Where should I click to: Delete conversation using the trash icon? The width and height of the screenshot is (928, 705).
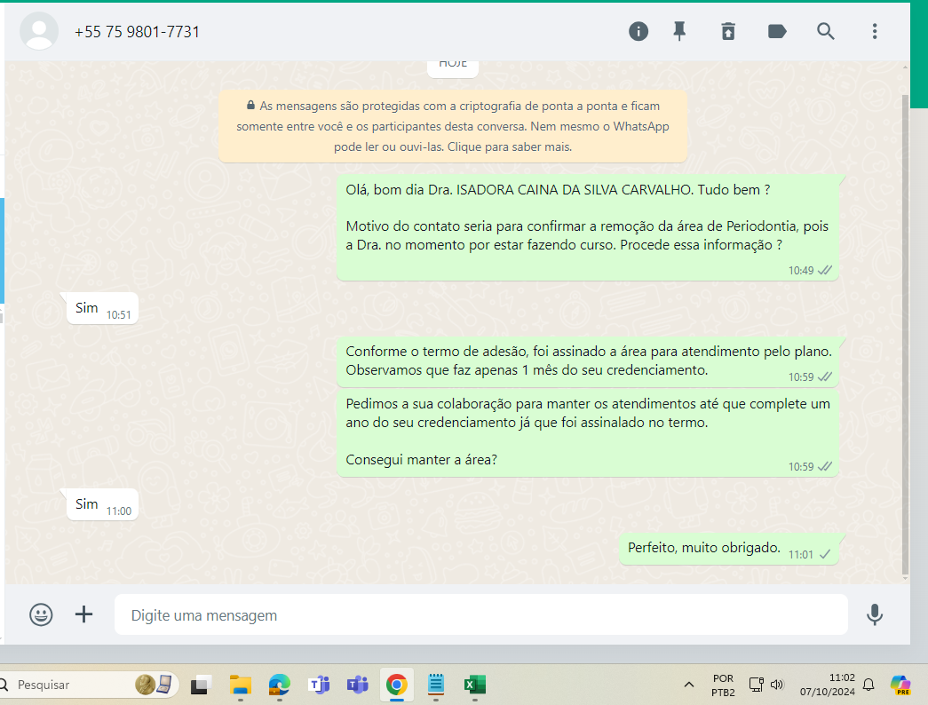point(728,31)
